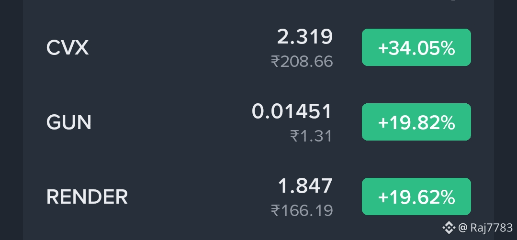This screenshot has height=240, width=517.
Task: Select the CVX coin name
Action: [67, 48]
